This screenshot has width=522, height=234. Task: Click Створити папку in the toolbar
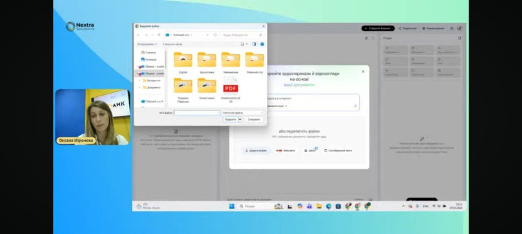pyautogui.click(x=173, y=44)
